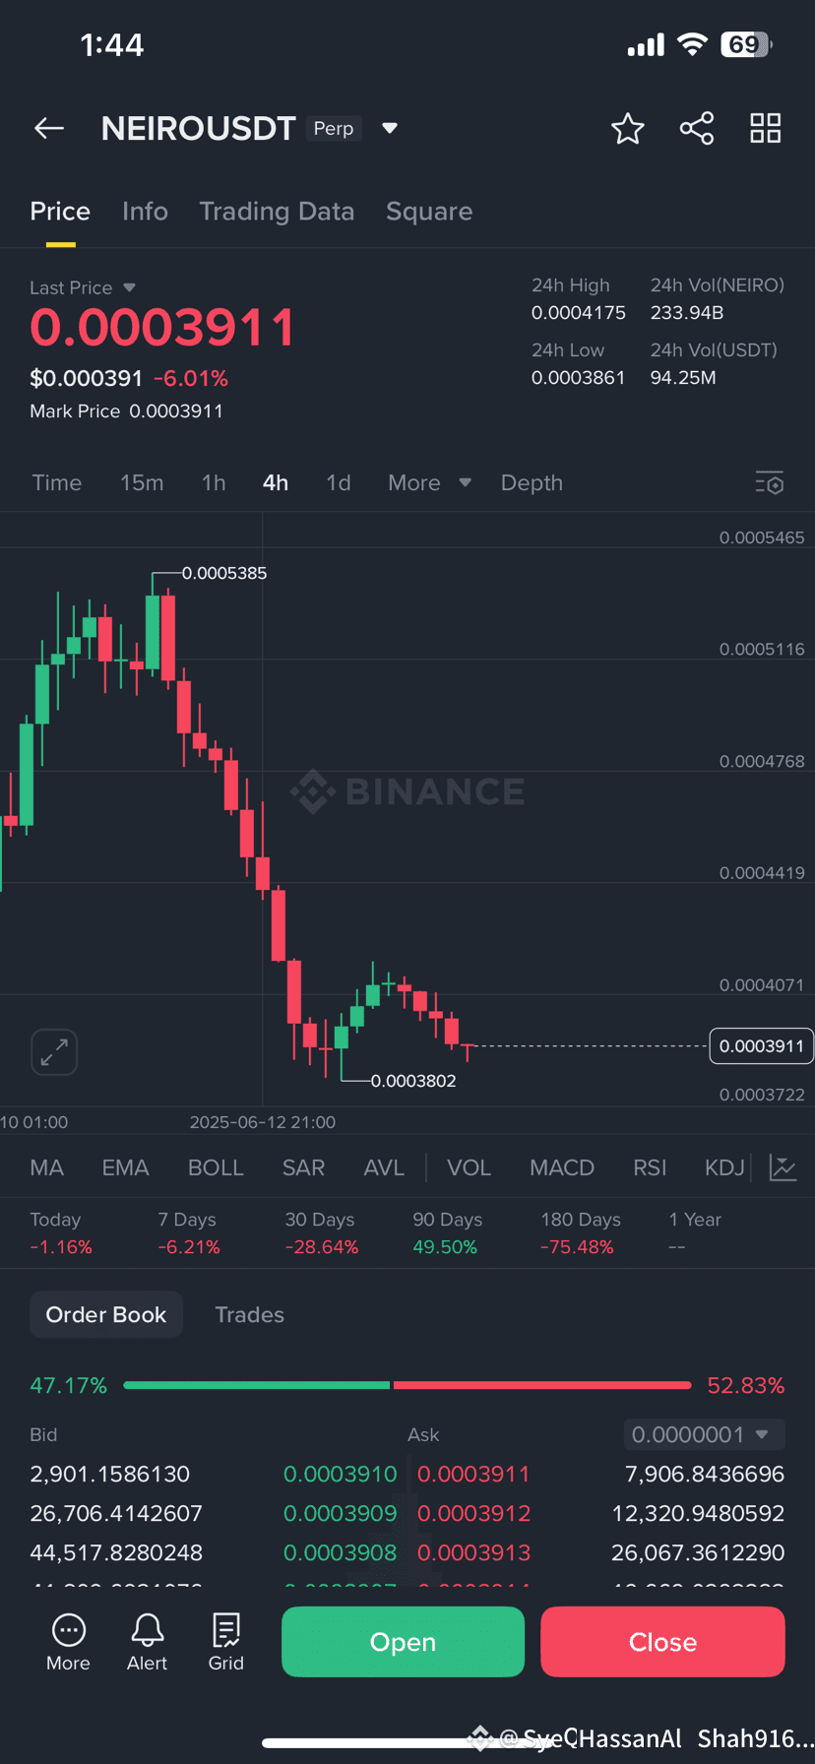Image resolution: width=815 pixels, height=1764 pixels.
Task: Tap the large last price 0.0003911
Action: (x=162, y=328)
